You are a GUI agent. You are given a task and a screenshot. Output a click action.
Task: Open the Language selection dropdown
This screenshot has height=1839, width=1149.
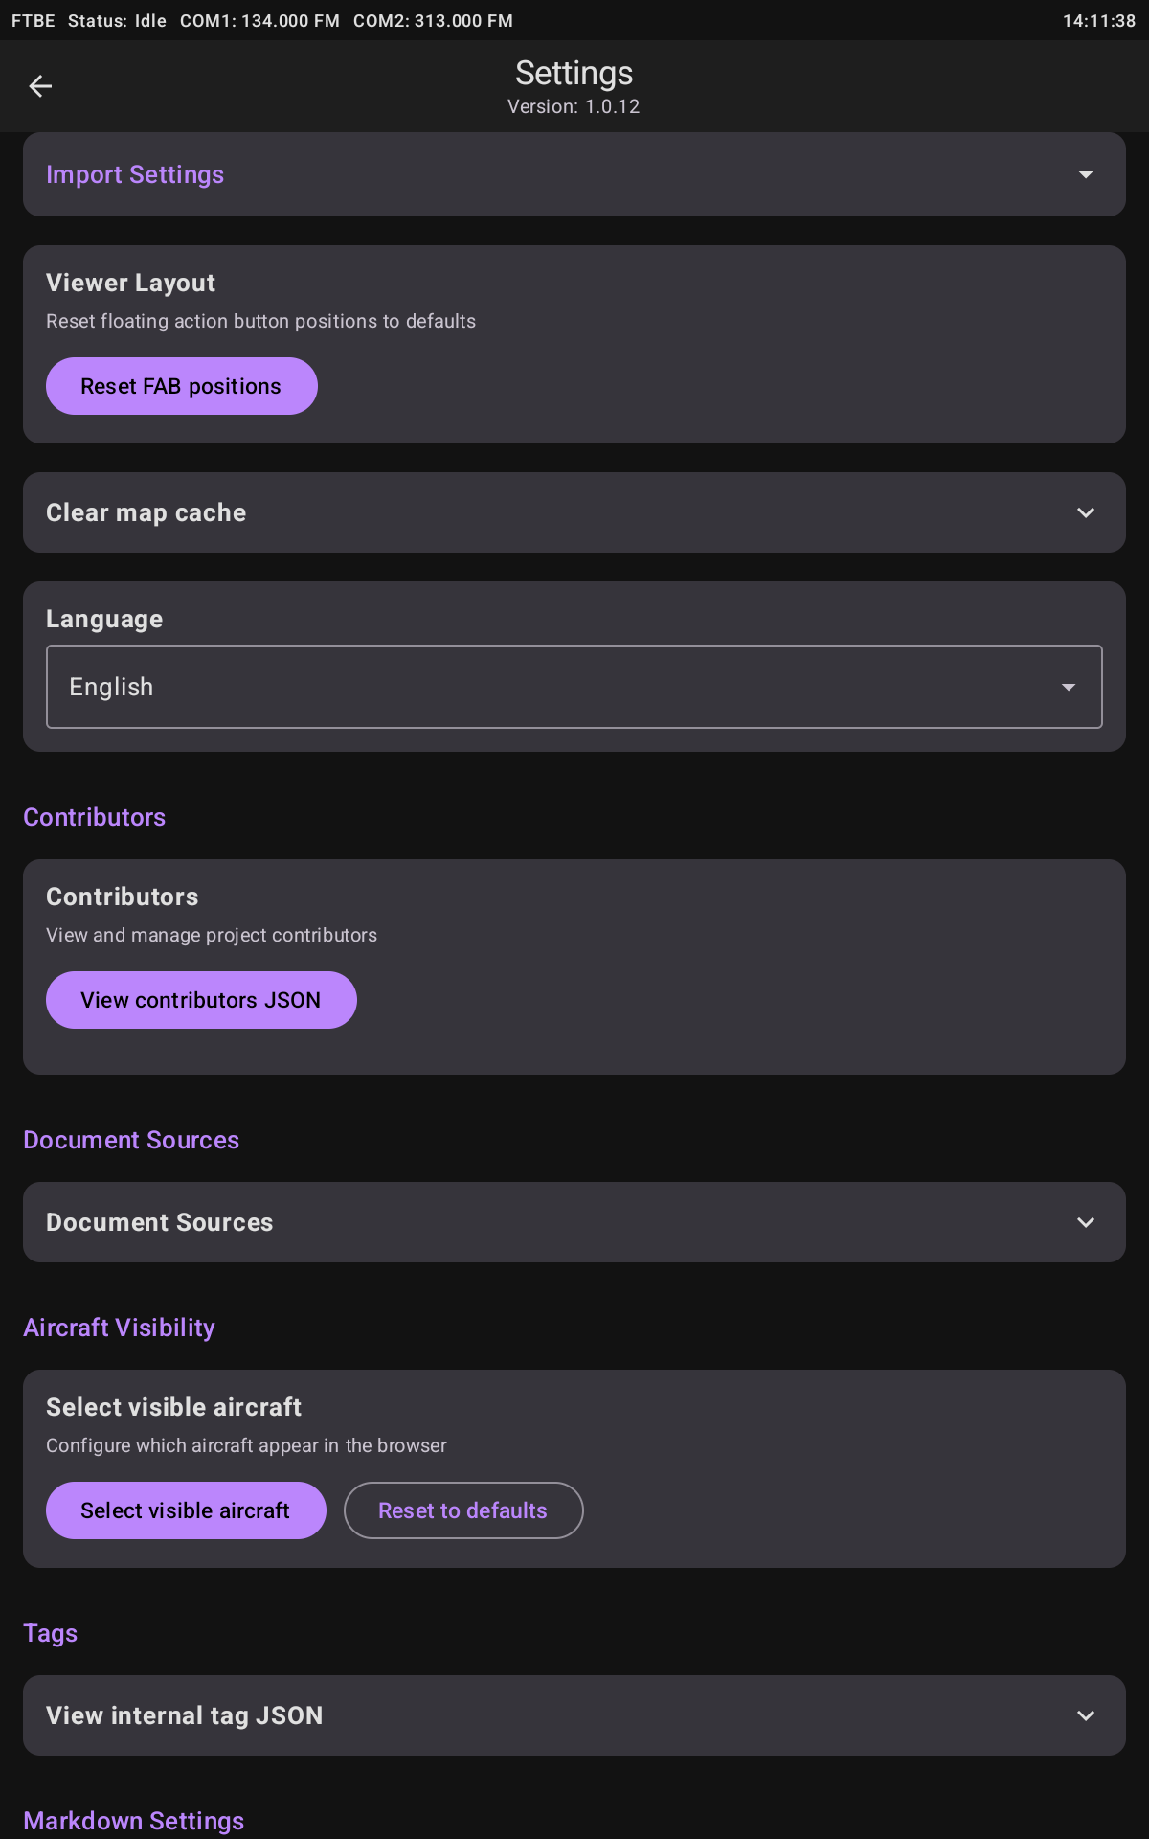coord(1070,687)
